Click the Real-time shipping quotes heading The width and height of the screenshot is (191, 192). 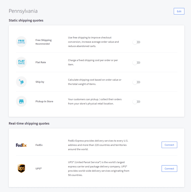pos(29,123)
